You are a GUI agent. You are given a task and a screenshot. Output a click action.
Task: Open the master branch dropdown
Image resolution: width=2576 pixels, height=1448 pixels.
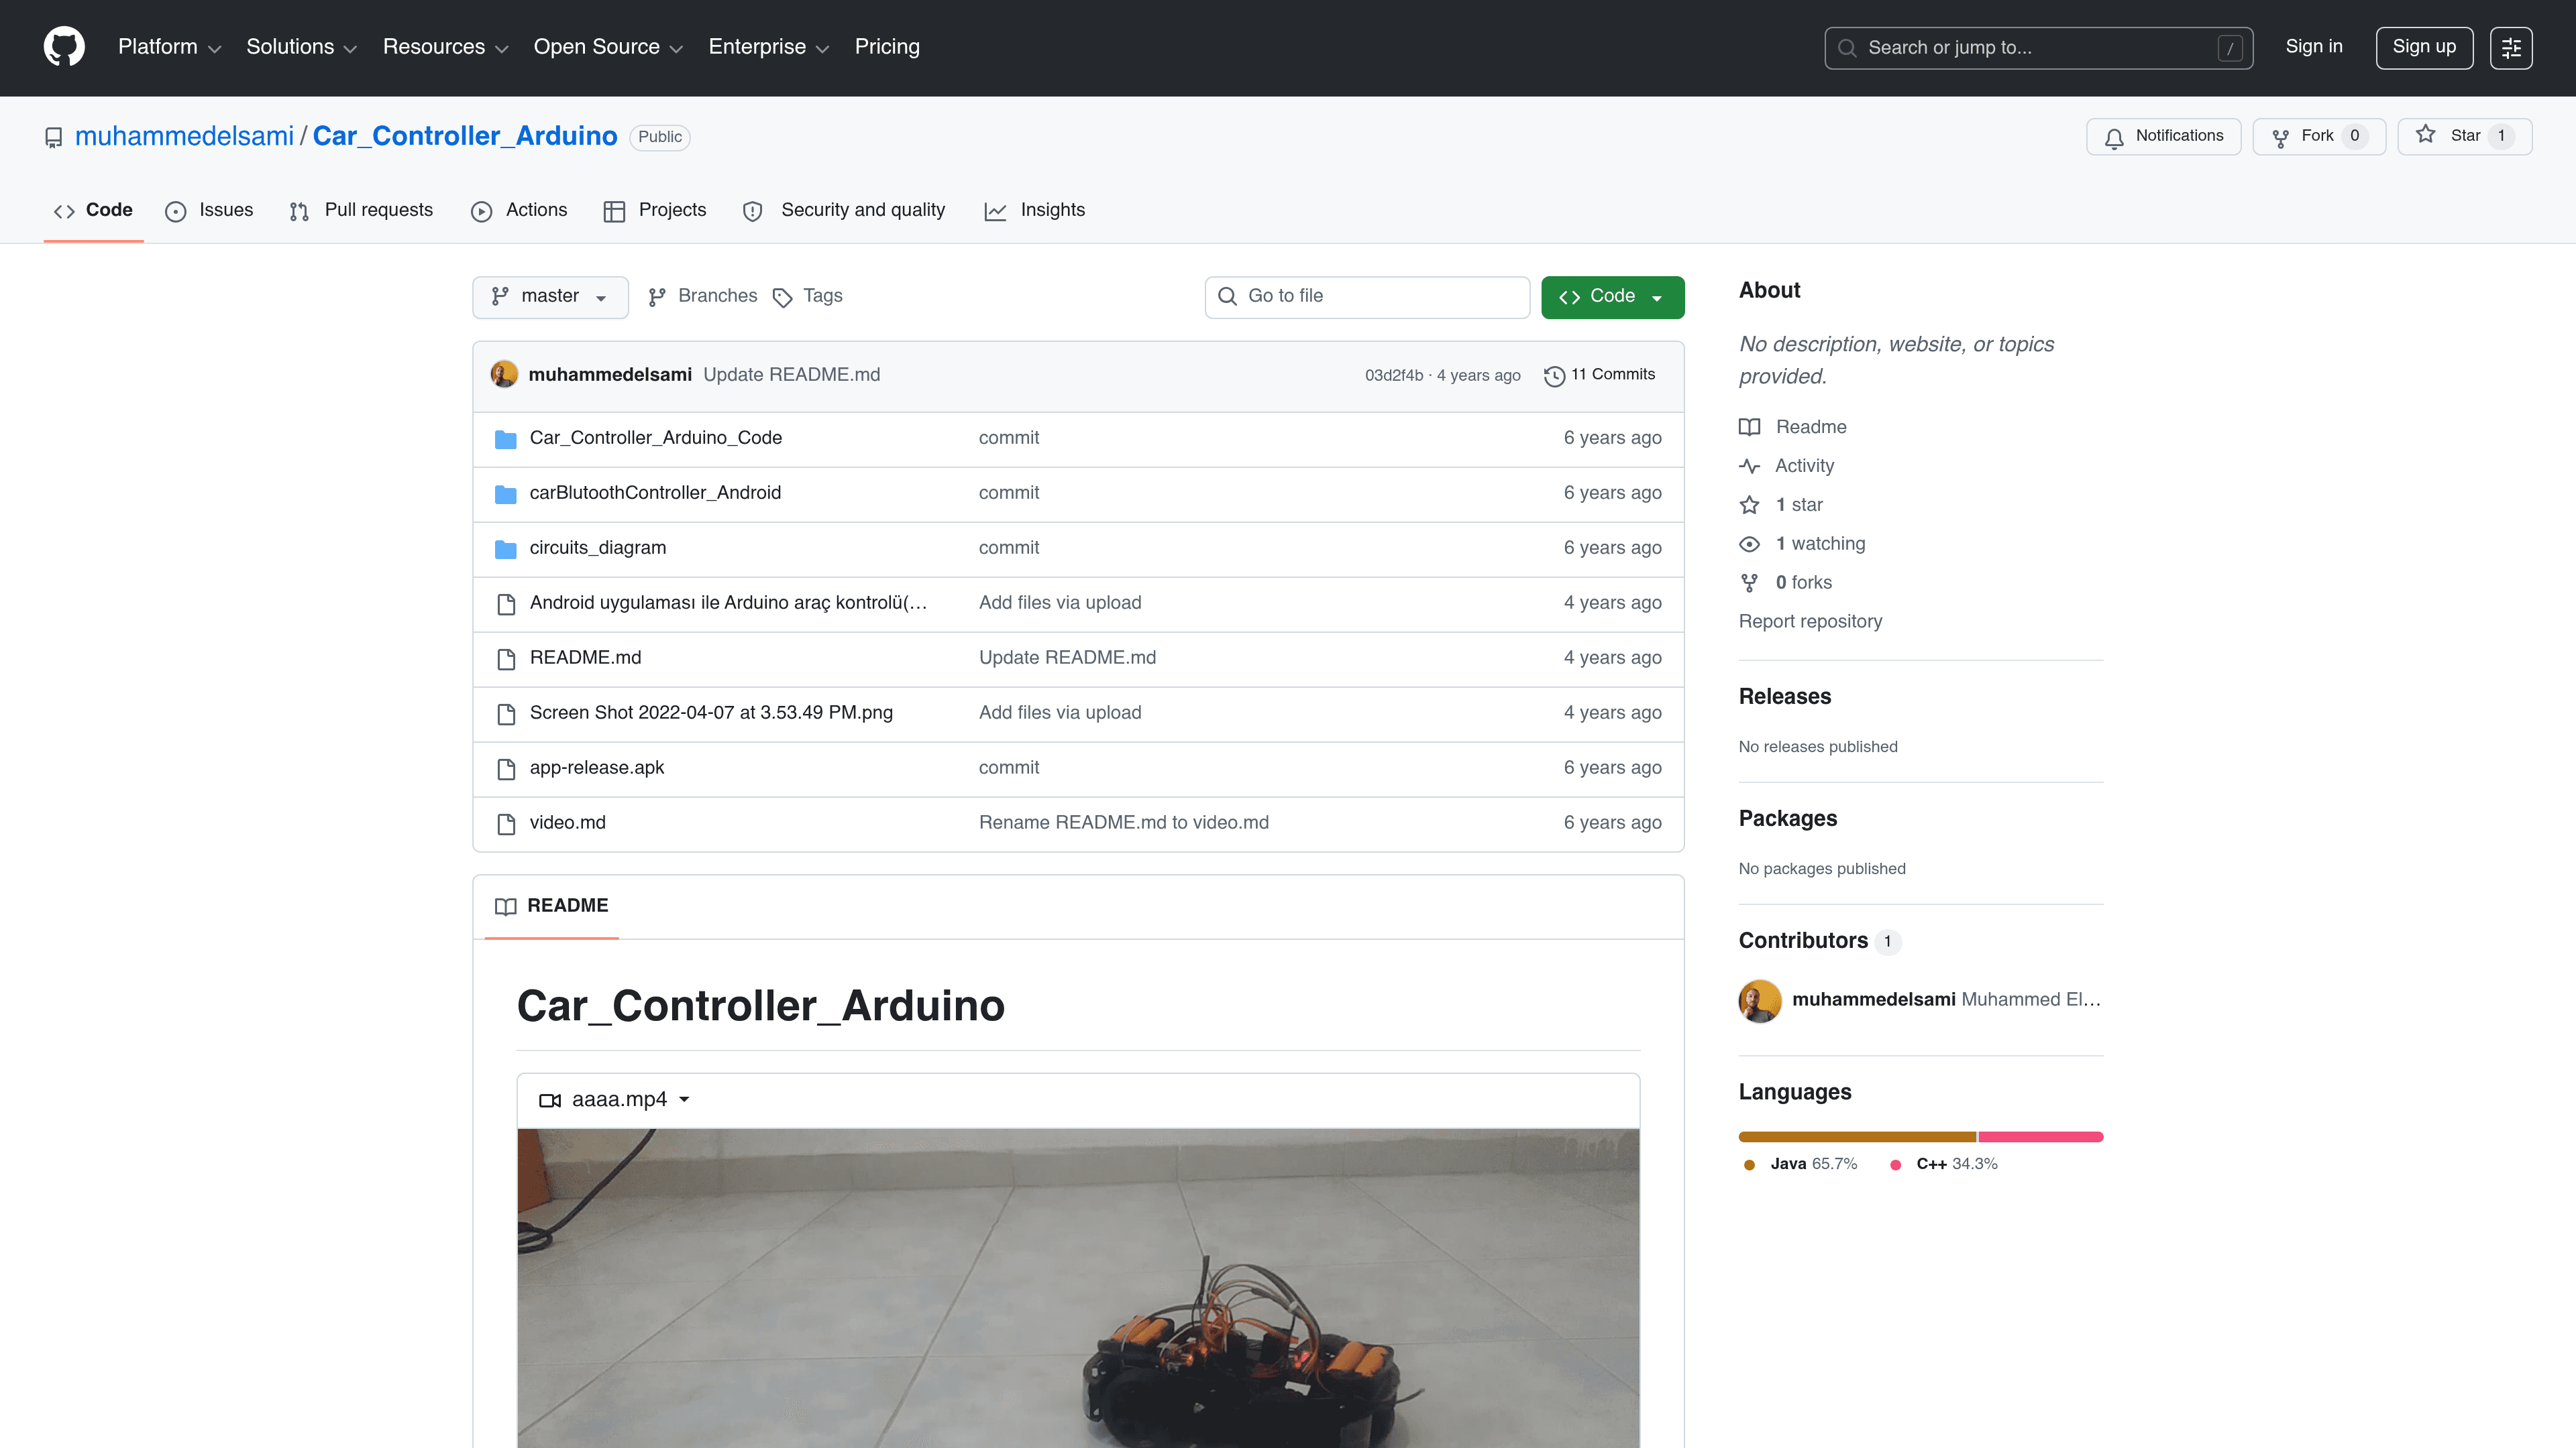pyautogui.click(x=550, y=297)
